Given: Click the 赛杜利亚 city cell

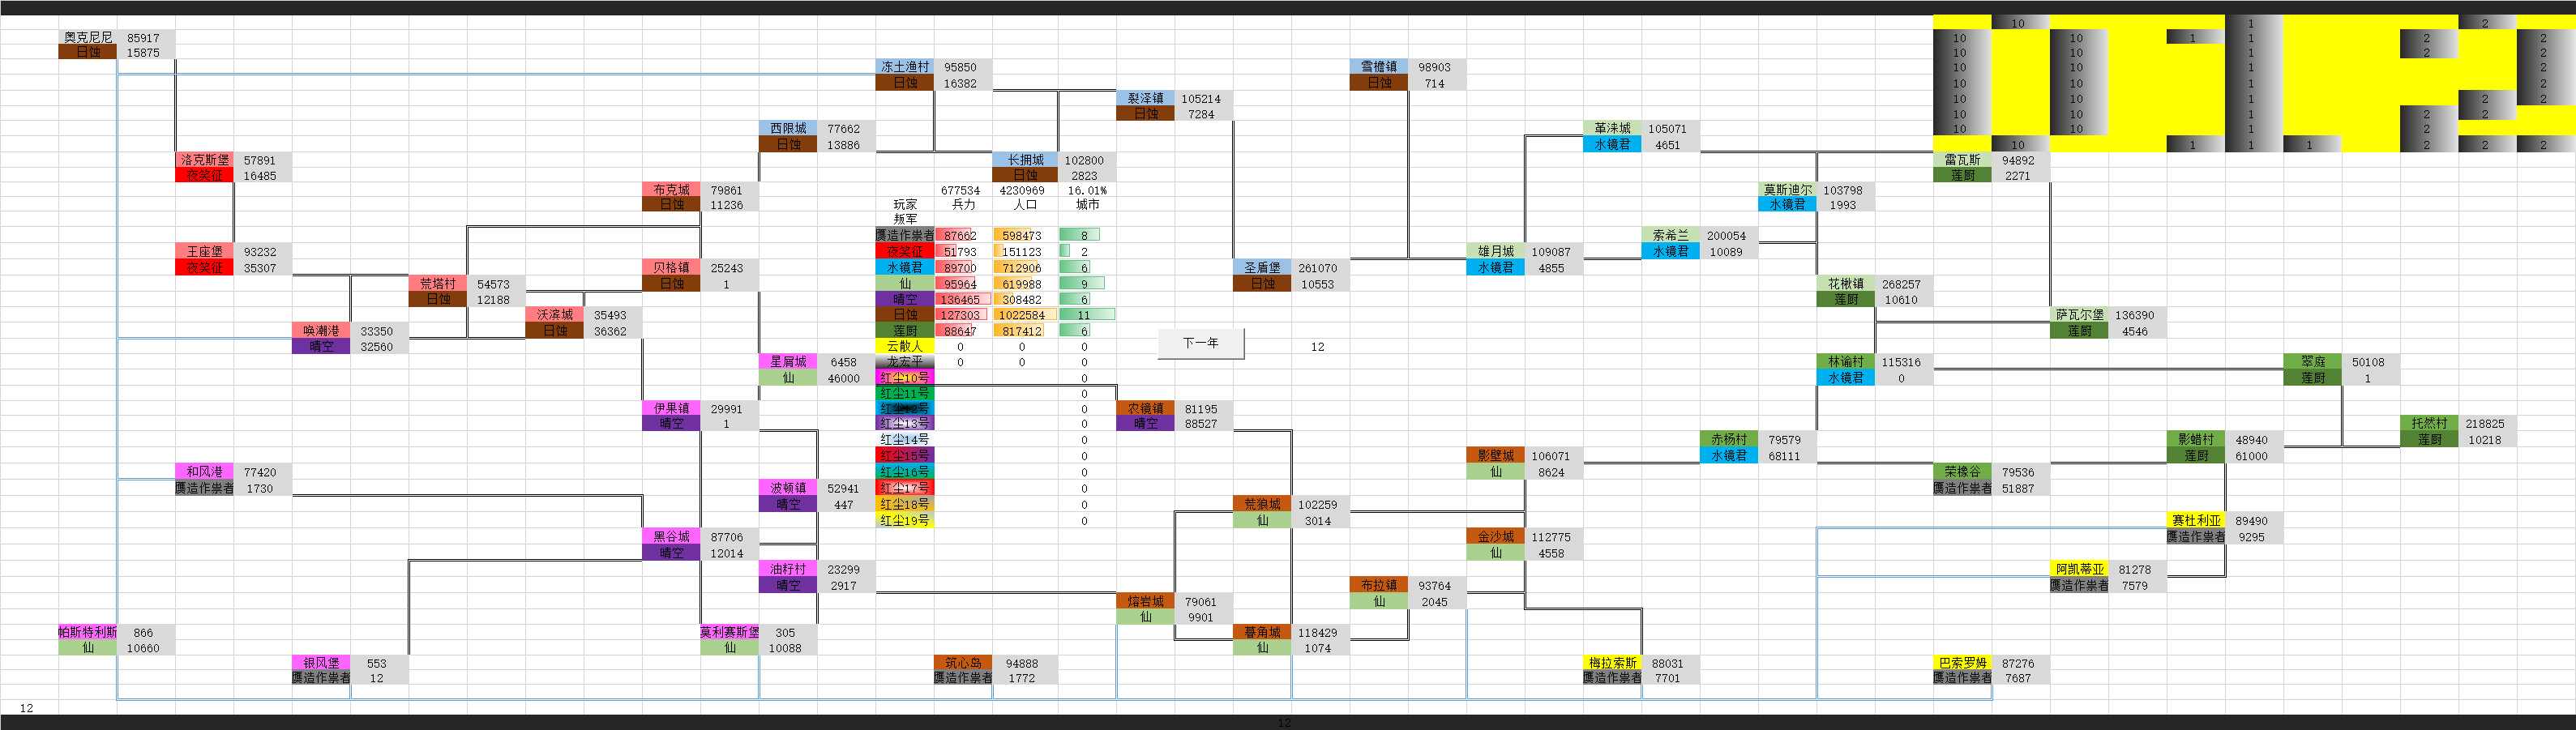Looking at the screenshot, I should click(2196, 521).
